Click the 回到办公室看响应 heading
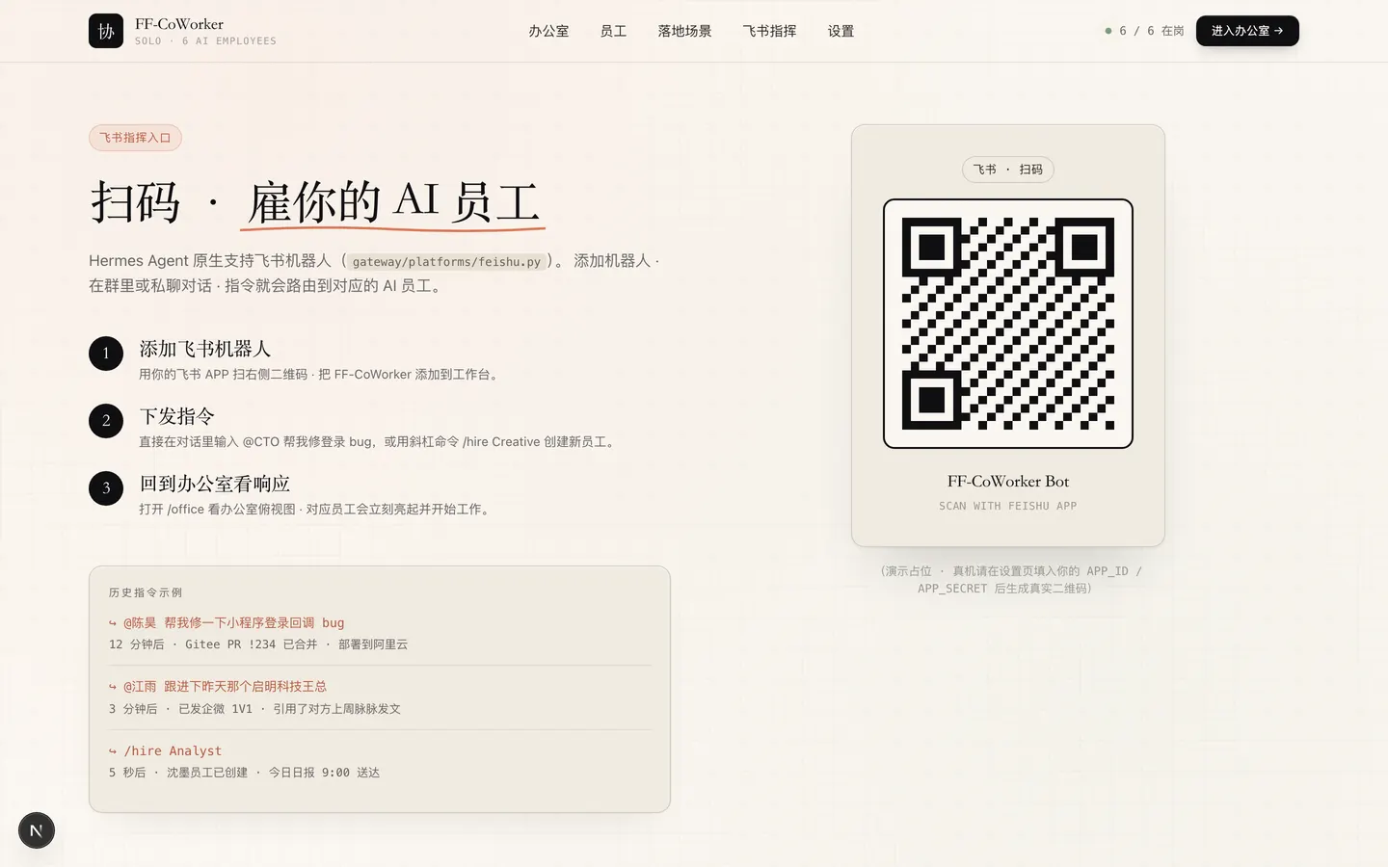This screenshot has width=1388, height=867. (x=214, y=484)
